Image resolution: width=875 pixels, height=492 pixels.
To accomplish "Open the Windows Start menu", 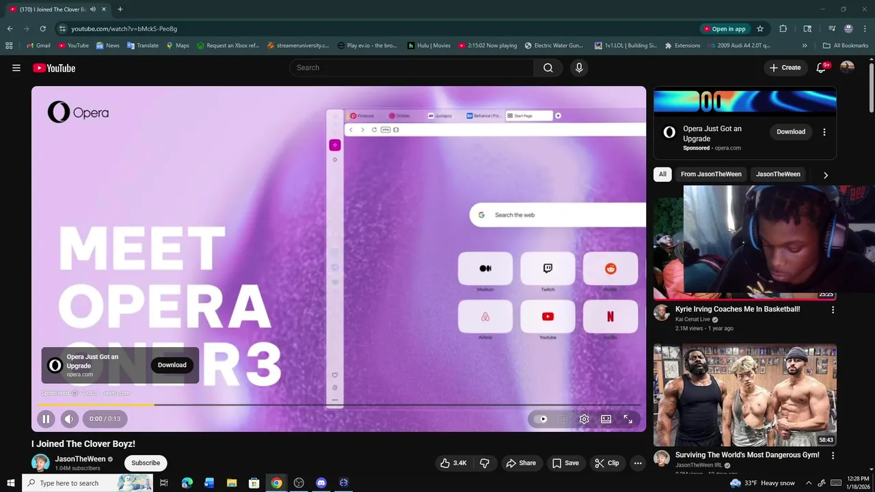I will pos(10,483).
